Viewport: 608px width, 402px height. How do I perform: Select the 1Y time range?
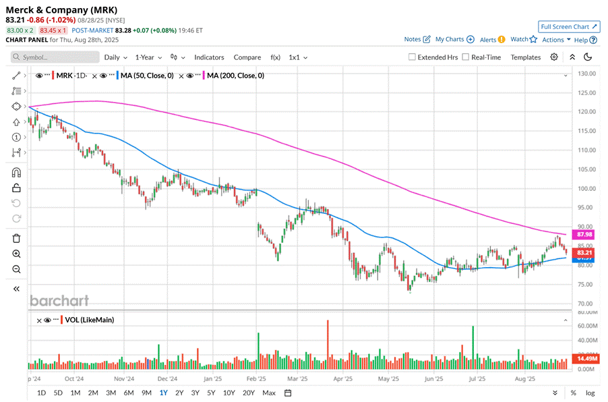(163, 393)
